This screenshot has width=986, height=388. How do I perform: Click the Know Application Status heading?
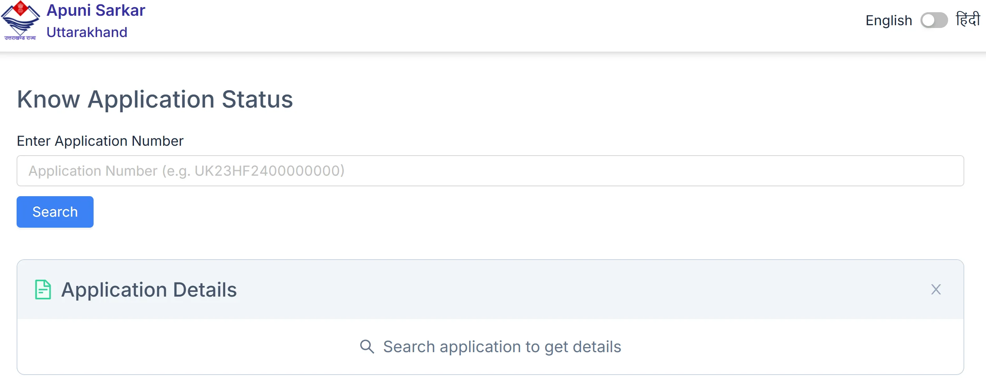pos(155,99)
